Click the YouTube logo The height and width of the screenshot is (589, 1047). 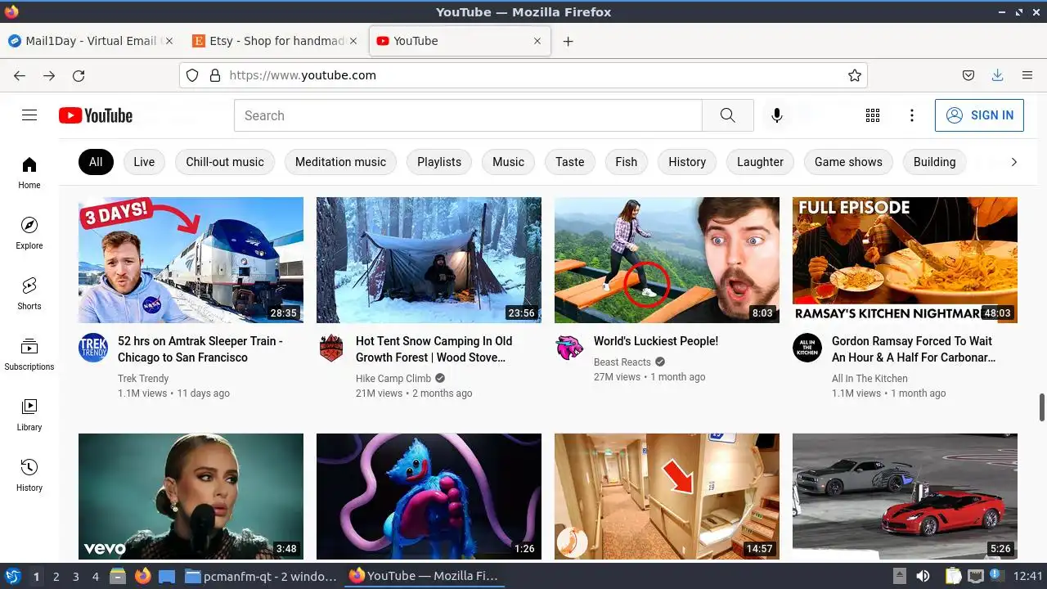(96, 115)
